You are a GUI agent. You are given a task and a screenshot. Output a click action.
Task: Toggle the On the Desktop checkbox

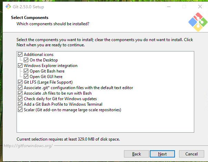point(26,60)
